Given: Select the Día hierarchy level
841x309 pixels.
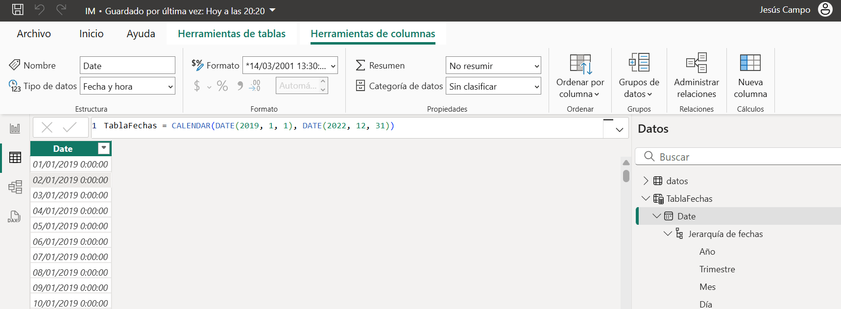Looking at the screenshot, I should pos(706,304).
